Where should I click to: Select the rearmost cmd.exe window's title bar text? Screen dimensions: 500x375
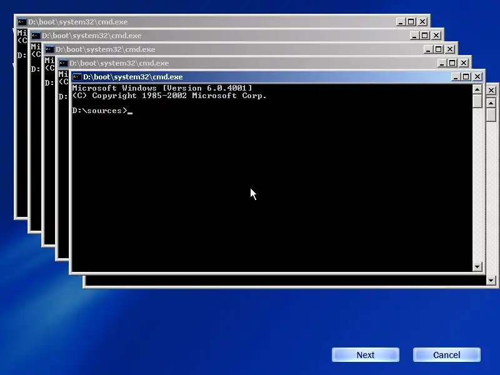coord(77,22)
